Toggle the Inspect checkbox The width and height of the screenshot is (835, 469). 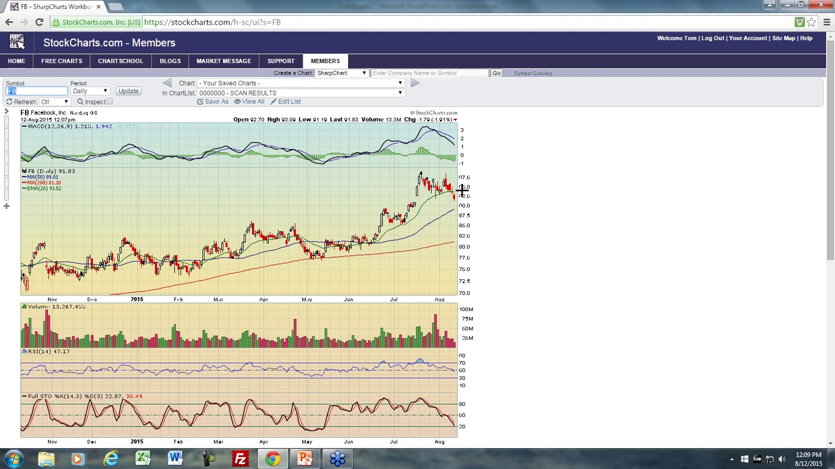point(110,101)
